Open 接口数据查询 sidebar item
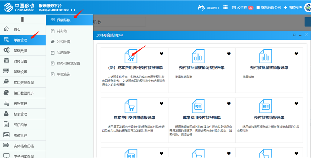311x158 pixels. (23, 82)
